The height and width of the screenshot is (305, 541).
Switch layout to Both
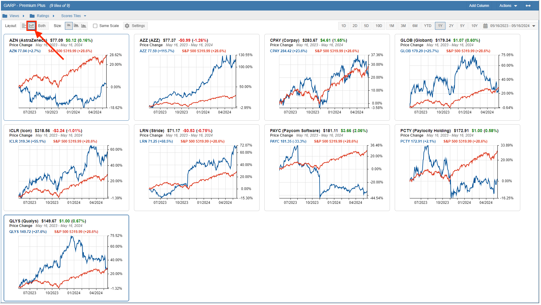pos(42,26)
